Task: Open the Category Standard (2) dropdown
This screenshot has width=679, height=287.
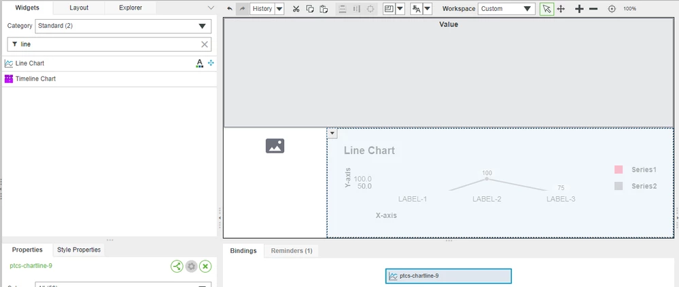Action: [123, 26]
